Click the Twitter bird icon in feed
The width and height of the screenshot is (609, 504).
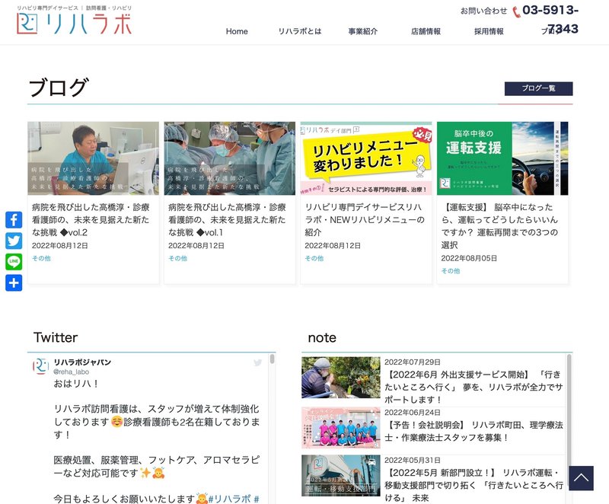tap(257, 362)
